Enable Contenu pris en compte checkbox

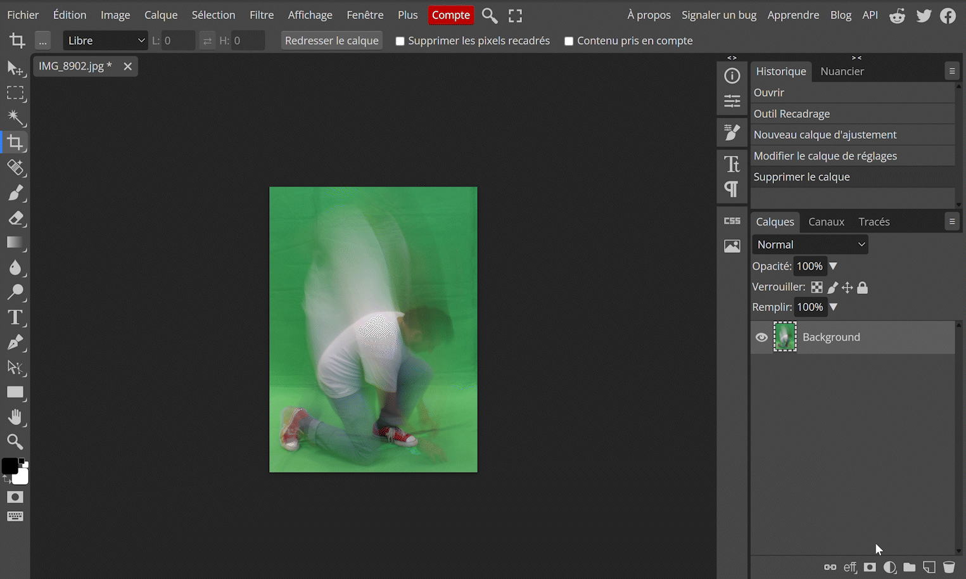click(569, 41)
